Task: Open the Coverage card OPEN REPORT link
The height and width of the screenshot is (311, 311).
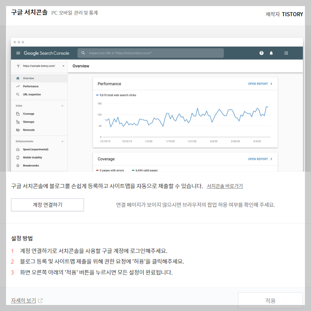Action: pyautogui.click(x=260, y=159)
